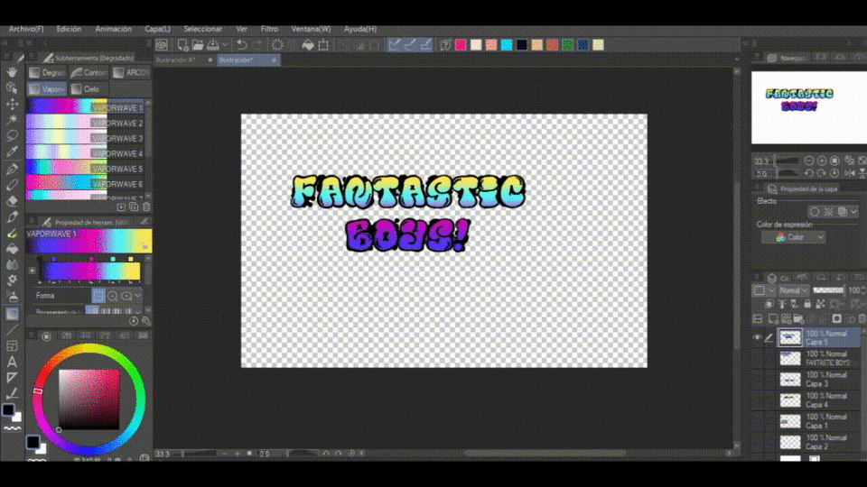The height and width of the screenshot is (487, 867).
Task: Toggle visibility for Capa 1 layer
Action: (757, 420)
